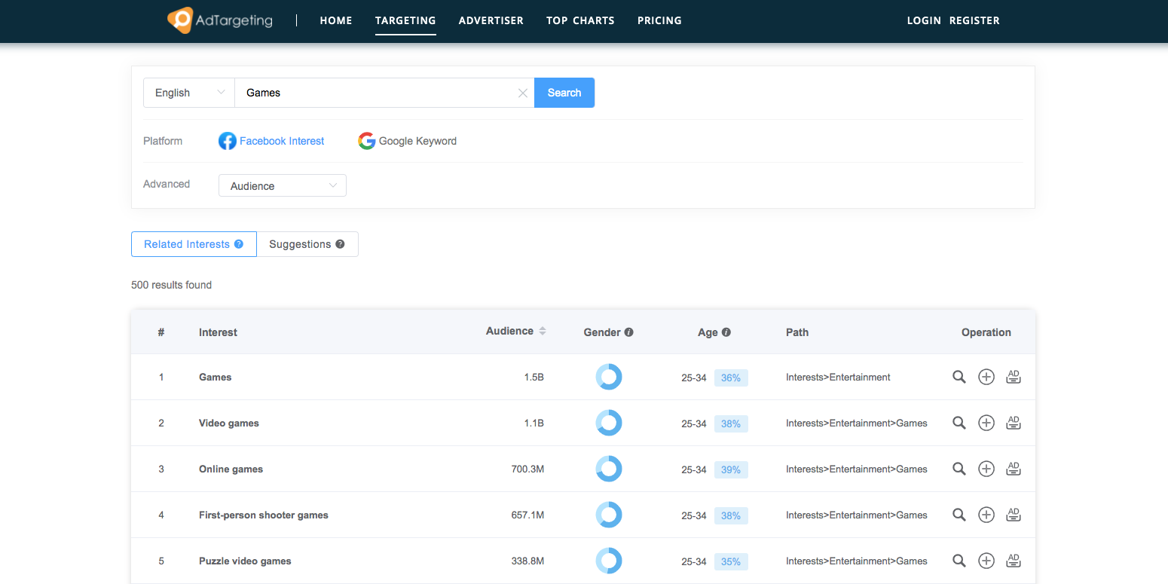Click the Age column info icon
The image size is (1168, 584).
point(726,332)
